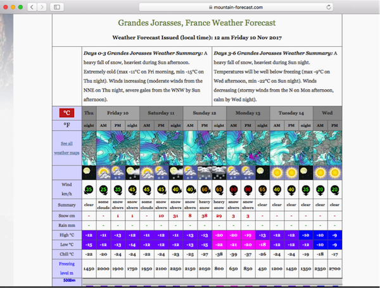This screenshot has width=380, height=288.
Task: Click the 60 km/h Sunday PM wind icon
Action: tap(205, 190)
